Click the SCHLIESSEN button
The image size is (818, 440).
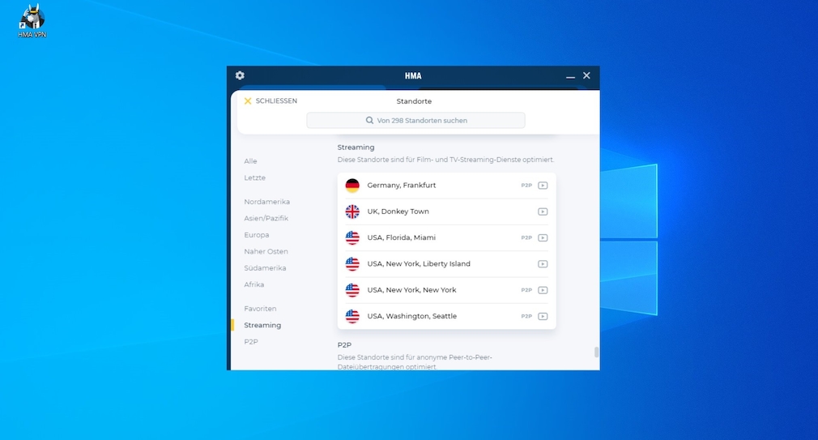271,101
